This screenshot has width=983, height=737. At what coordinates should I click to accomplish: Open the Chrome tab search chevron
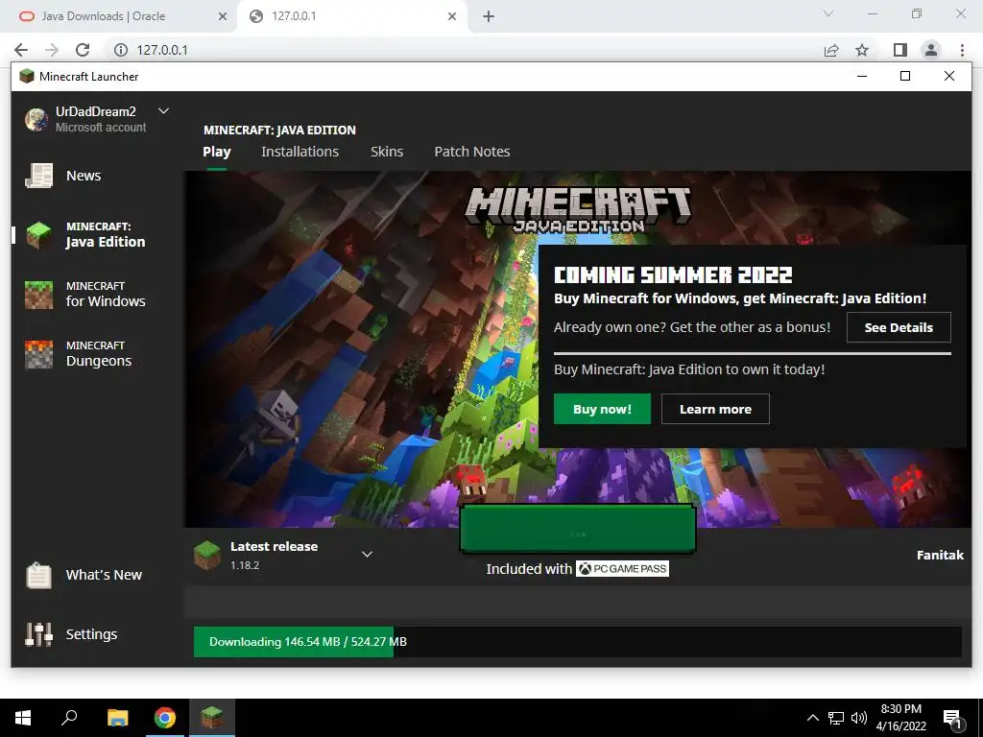pyautogui.click(x=828, y=13)
